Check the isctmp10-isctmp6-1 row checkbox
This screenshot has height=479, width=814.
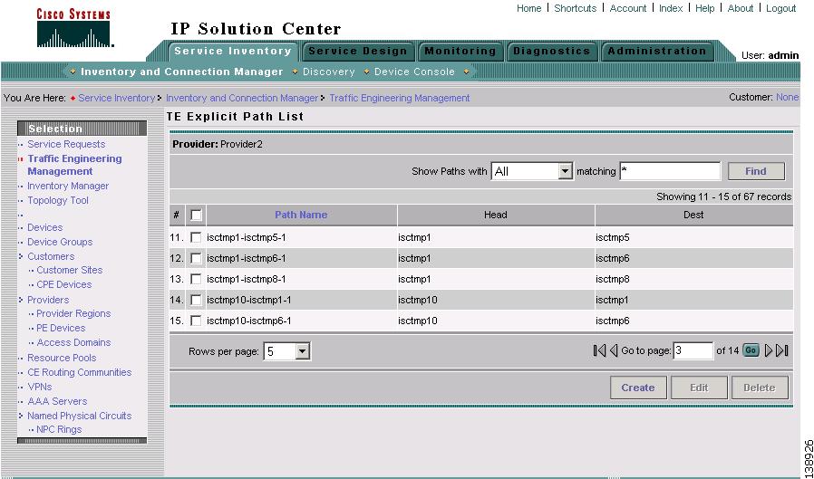[x=196, y=321]
